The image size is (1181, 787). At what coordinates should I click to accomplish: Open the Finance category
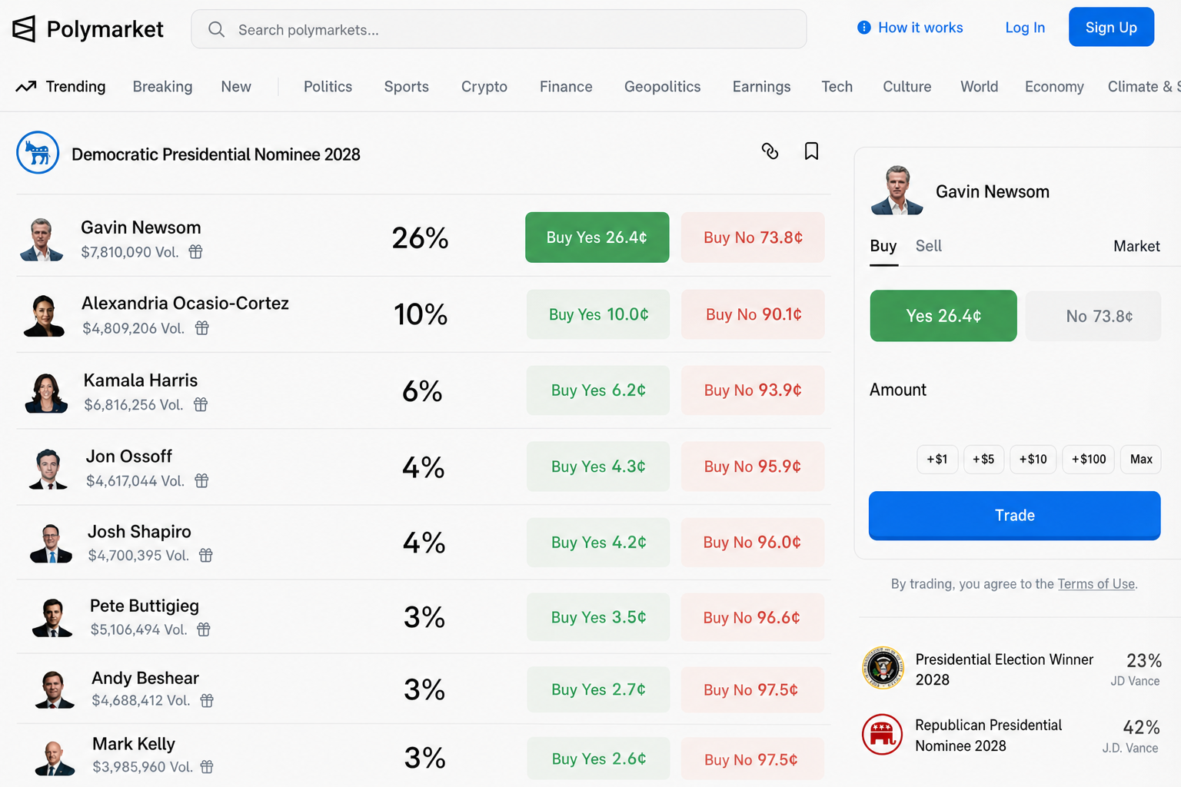(566, 87)
